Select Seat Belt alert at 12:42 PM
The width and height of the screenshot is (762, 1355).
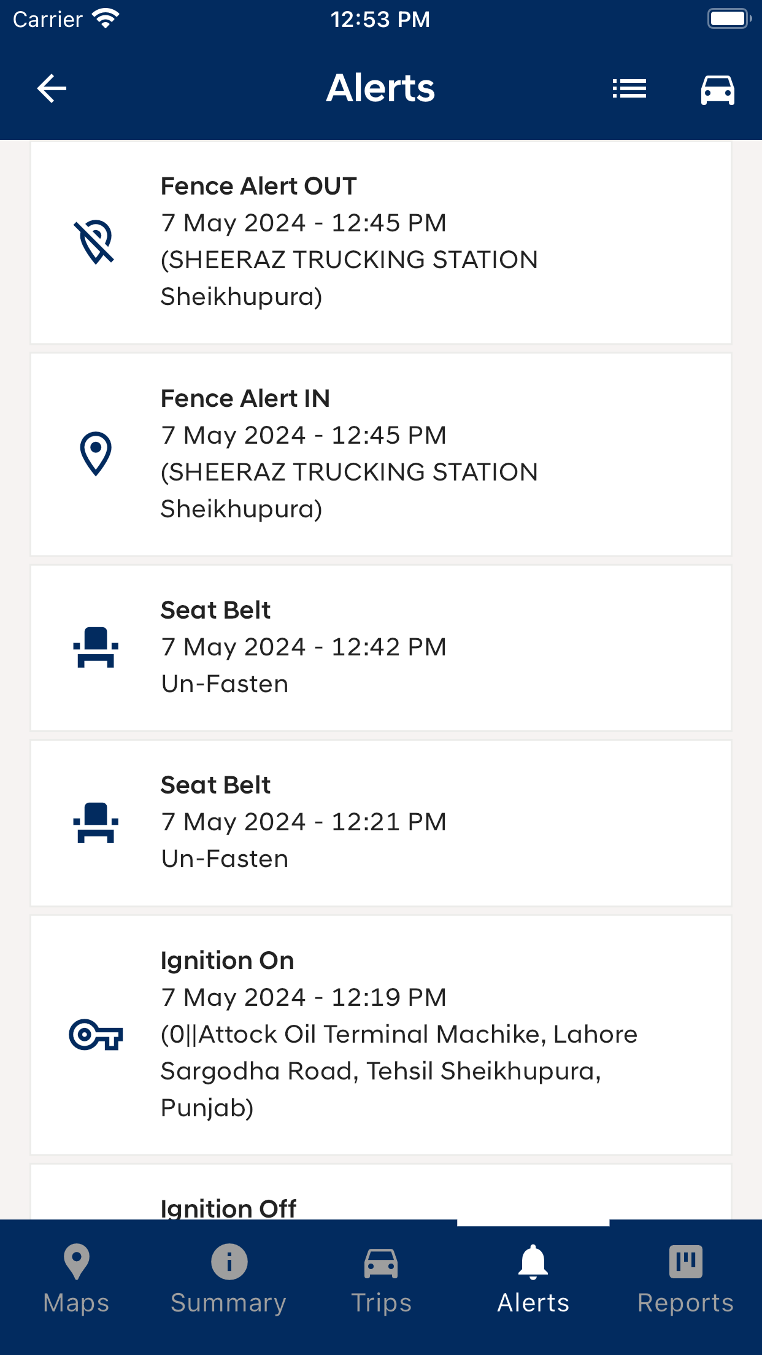coord(381,648)
